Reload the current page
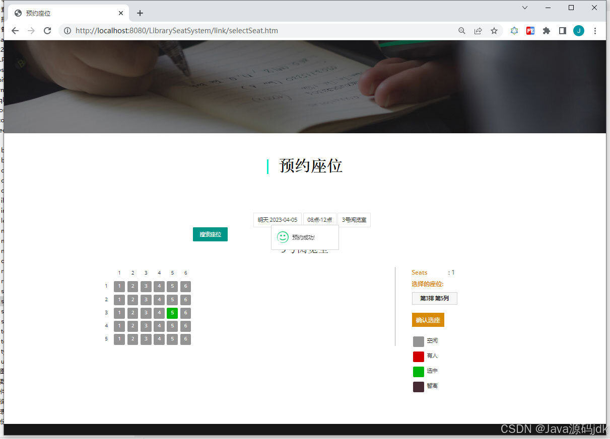 click(47, 31)
